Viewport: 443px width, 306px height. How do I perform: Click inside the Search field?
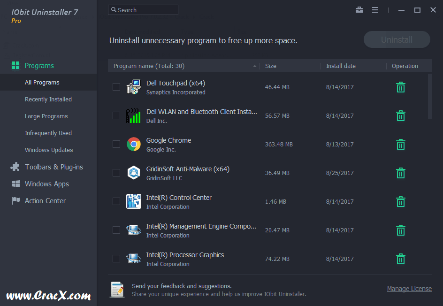click(143, 9)
